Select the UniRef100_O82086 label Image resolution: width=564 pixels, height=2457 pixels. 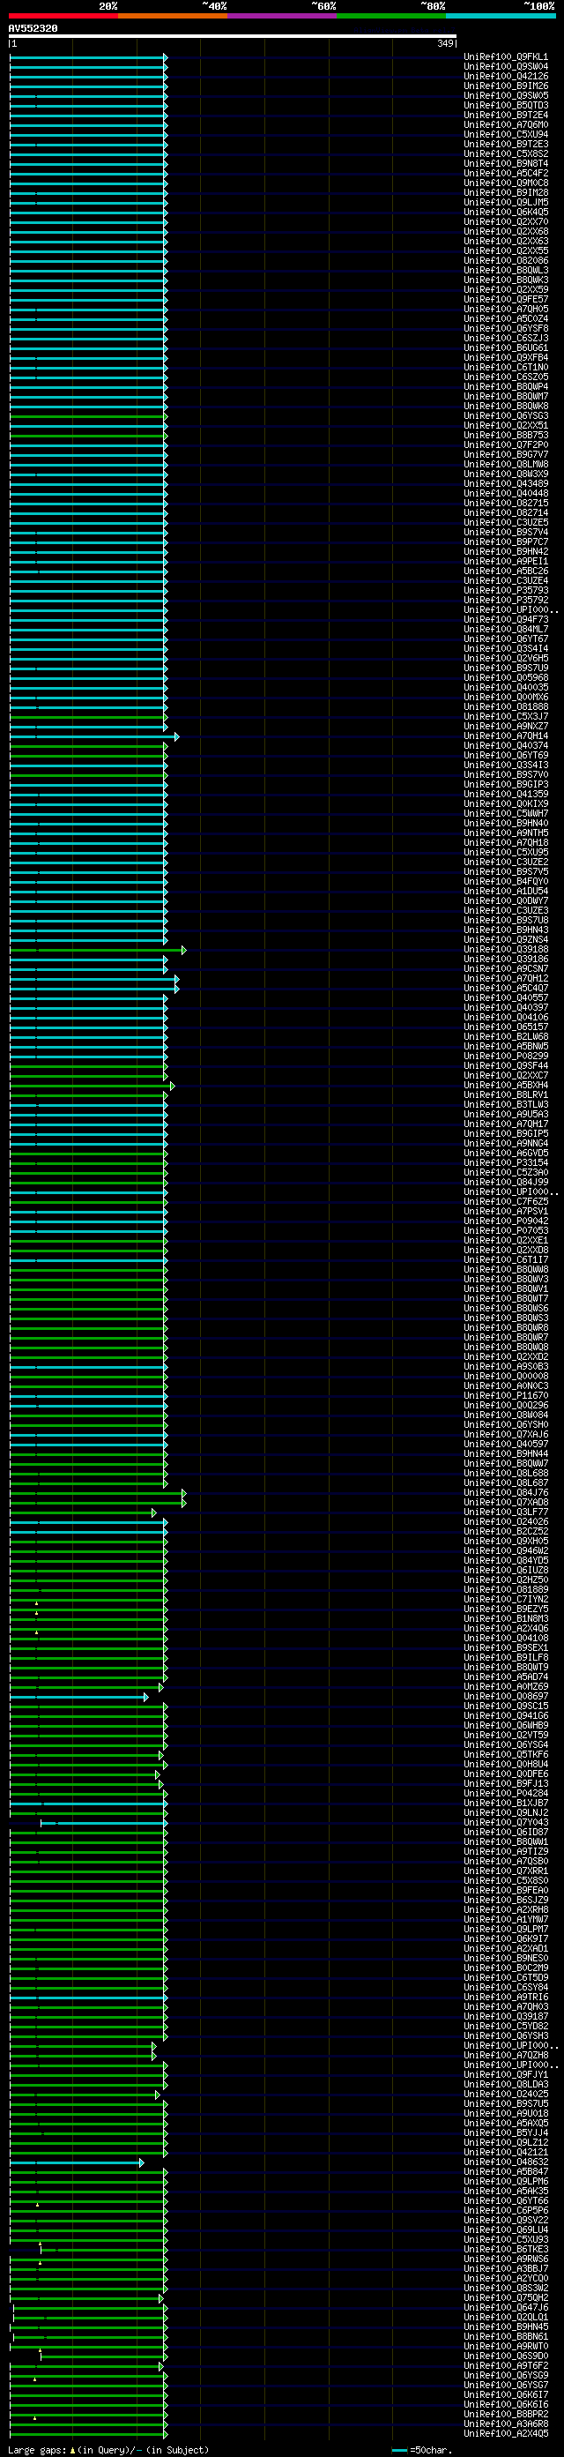(506, 260)
